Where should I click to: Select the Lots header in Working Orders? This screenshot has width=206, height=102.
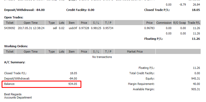62,52
